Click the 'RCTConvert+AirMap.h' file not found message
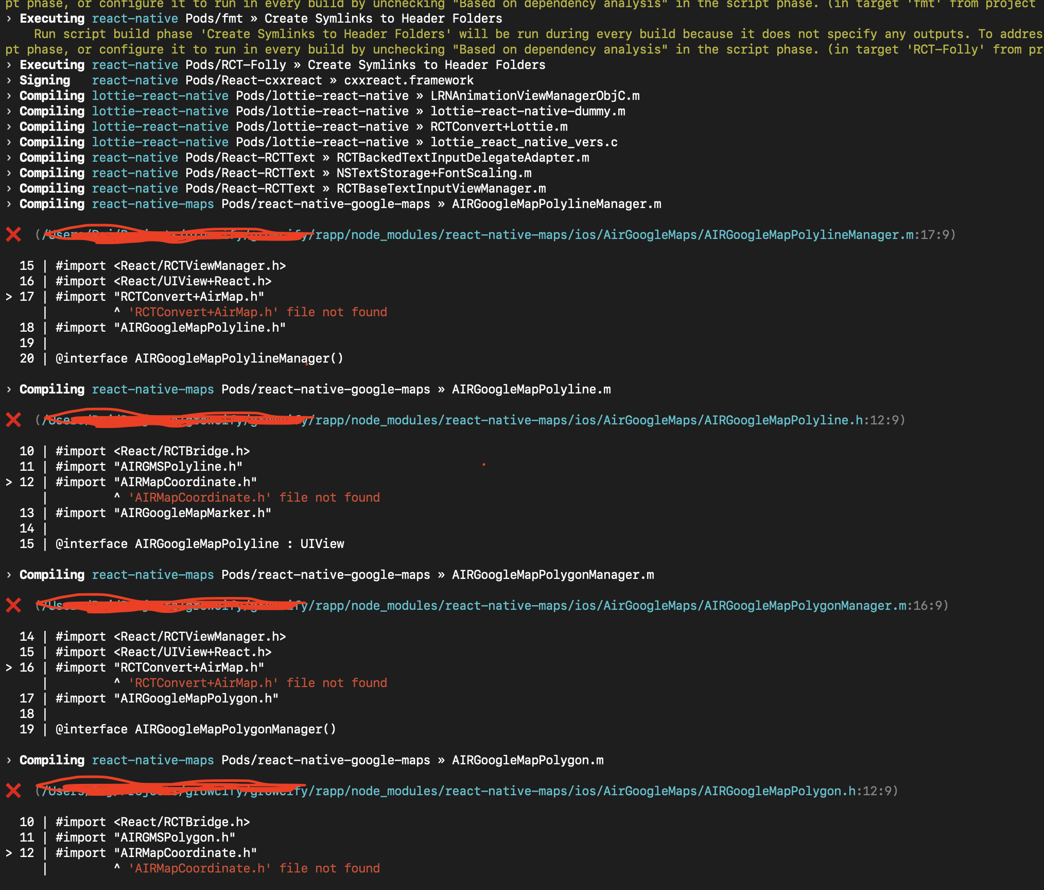Screen dimensions: 1044x890 [257, 312]
